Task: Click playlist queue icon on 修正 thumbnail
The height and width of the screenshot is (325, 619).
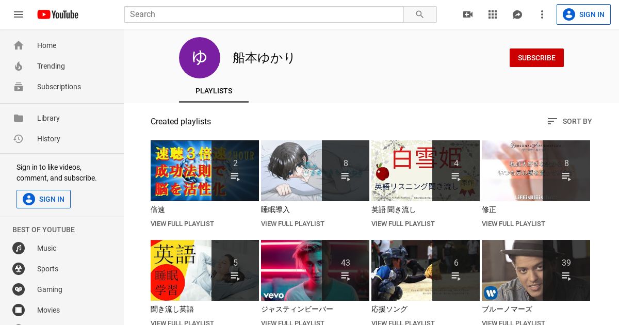Action: tap(566, 177)
